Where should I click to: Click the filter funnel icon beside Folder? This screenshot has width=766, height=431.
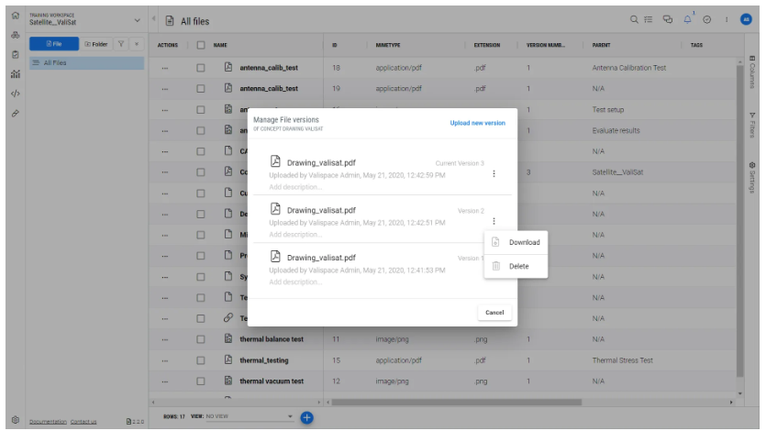click(120, 43)
